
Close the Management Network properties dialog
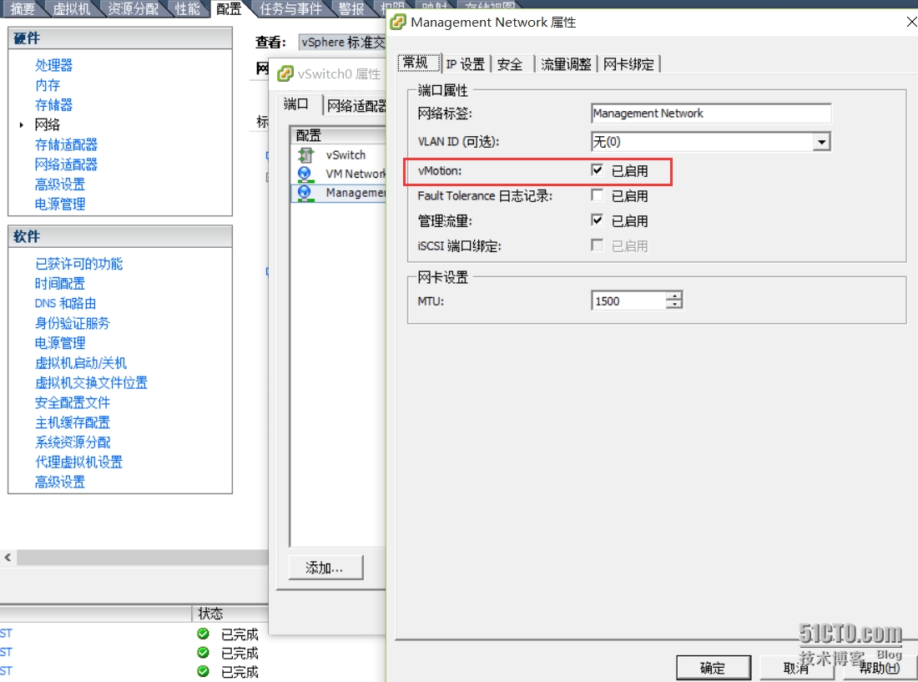point(911,23)
